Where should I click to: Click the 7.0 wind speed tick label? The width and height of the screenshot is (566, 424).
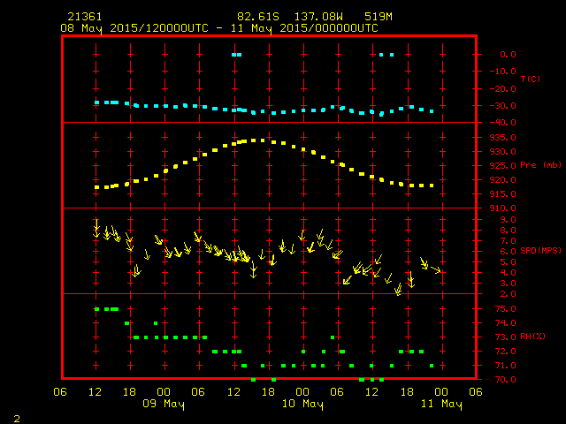pyautogui.click(x=508, y=241)
